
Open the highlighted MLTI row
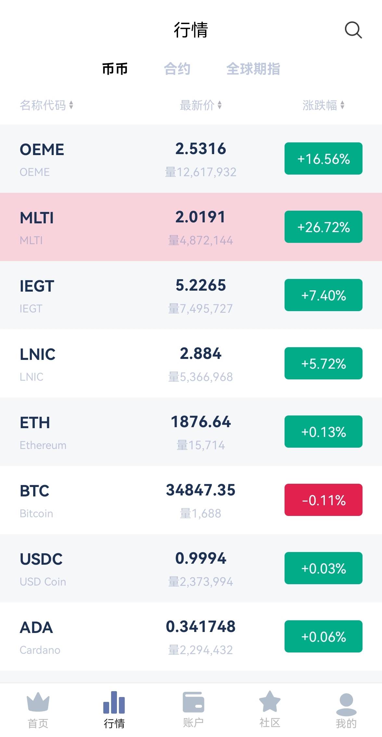[97, 227]
